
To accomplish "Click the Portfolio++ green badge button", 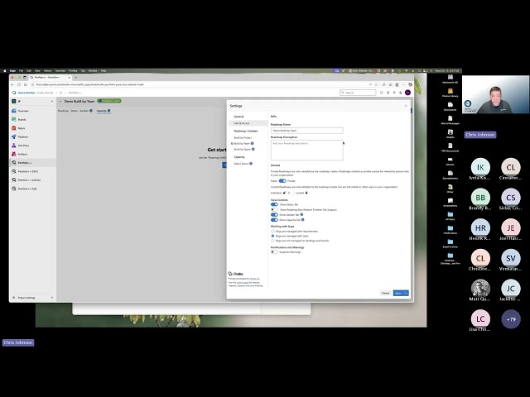I will point(109,101).
